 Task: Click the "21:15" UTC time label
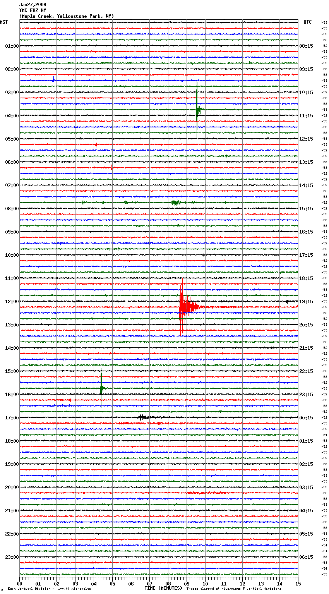tap(306, 348)
